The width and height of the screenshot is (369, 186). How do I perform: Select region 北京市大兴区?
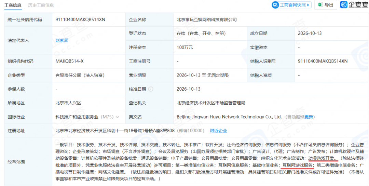click(68, 103)
